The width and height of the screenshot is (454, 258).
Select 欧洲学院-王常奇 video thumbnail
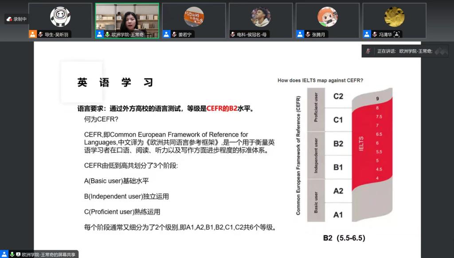tap(127, 17)
